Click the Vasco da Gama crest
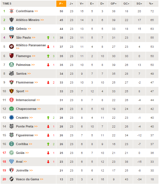Image resolution: width=159 pixels, height=184 pixels. 11,179
